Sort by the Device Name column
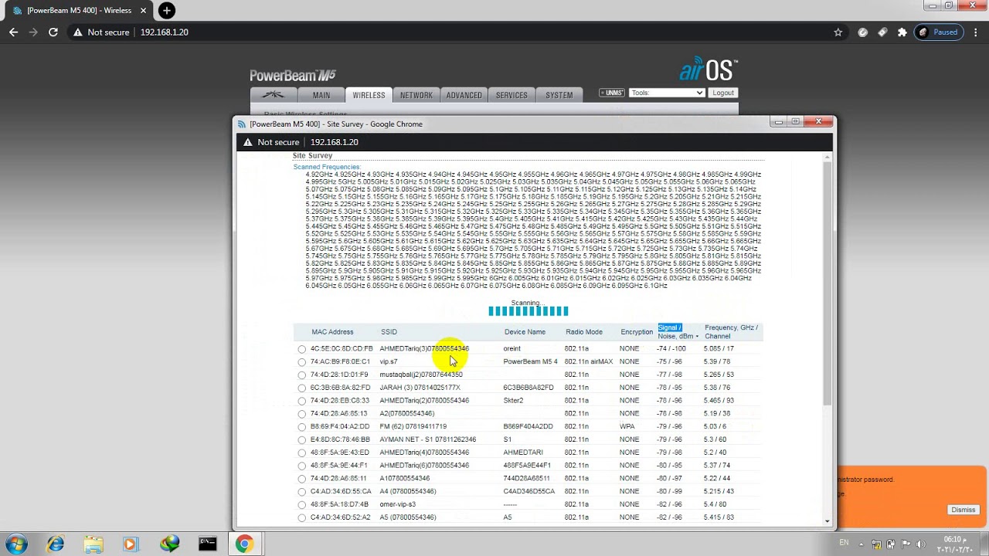 click(525, 332)
